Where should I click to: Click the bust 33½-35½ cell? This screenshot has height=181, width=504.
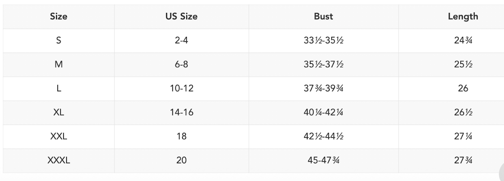coord(323,41)
